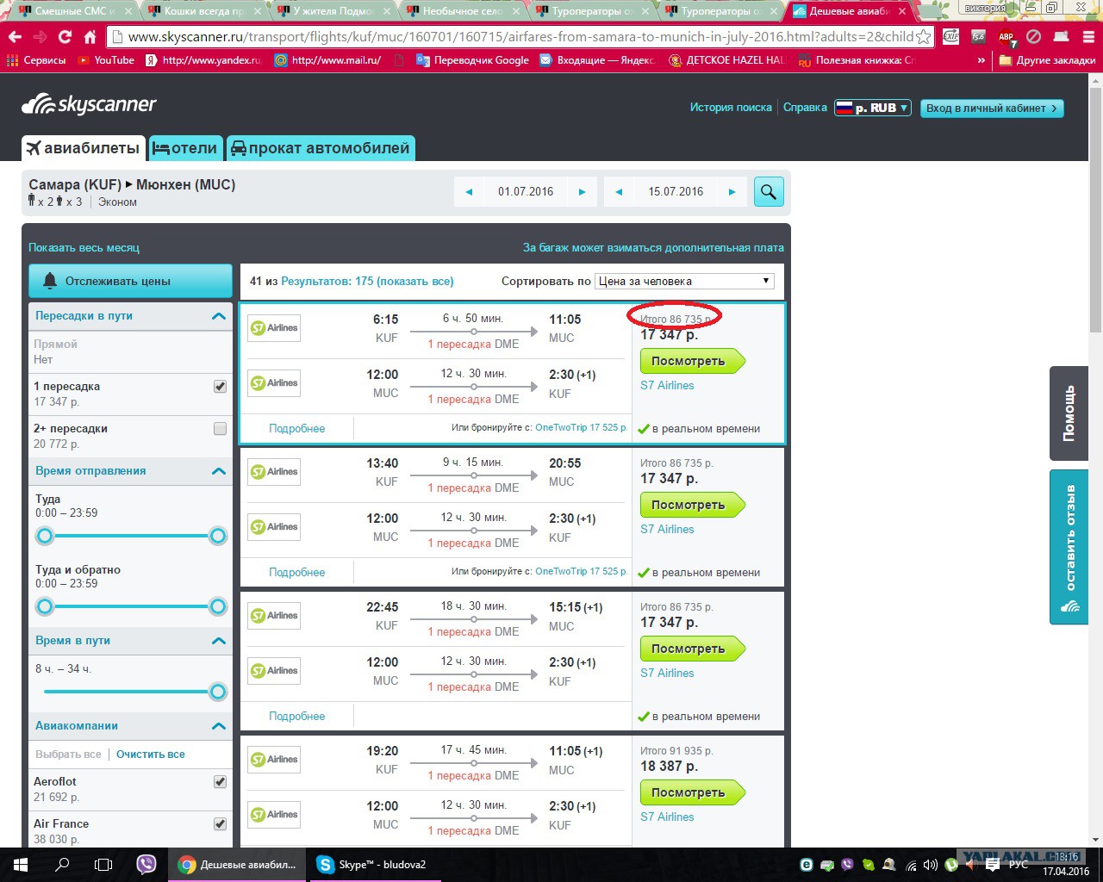Click the Туда и обратно slider end handle
Image resolution: width=1103 pixels, height=882 pixels.
pos(218,606)
